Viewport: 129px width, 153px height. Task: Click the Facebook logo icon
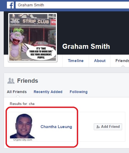click(x=10, y=5)
